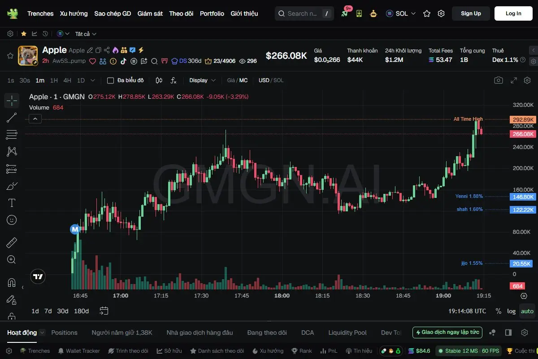The width and height of the screenshot is (538, 359).
Task: Click the rocket notifications icon
Action: [344, 13]
